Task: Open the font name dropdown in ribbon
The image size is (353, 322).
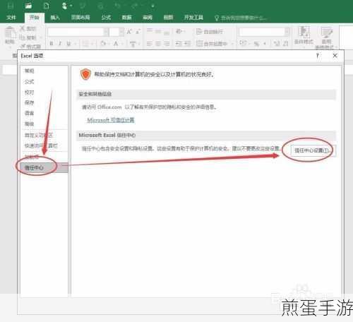Action: 106,32
